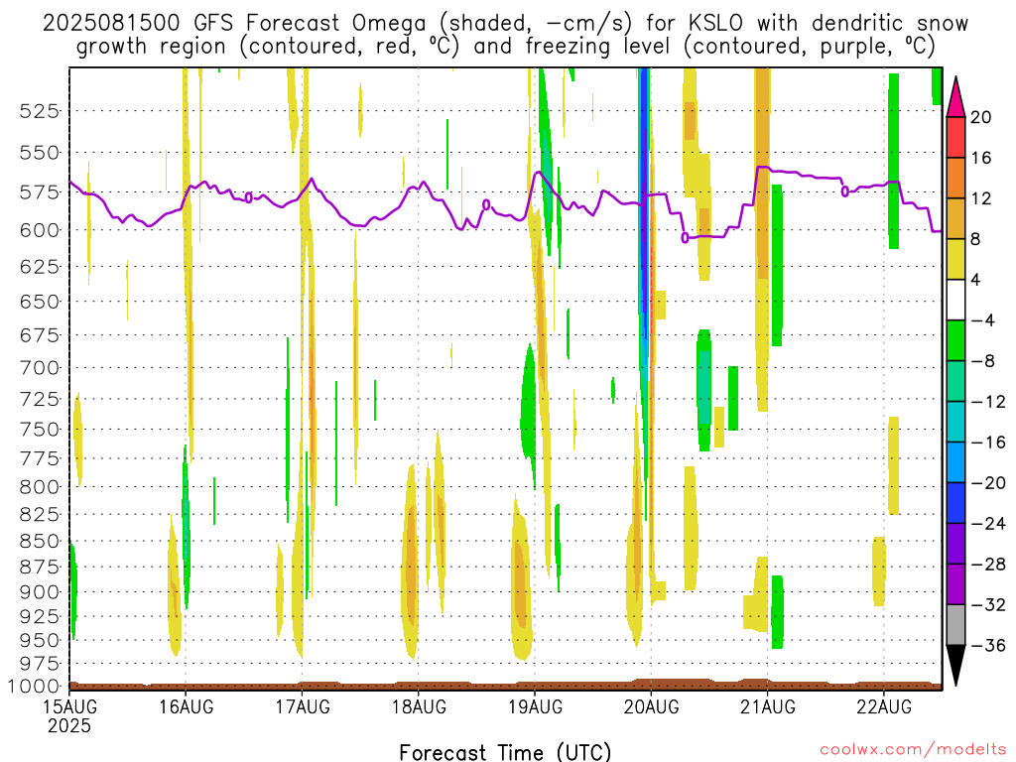The height and width of the screenshot is (762, 1016).
Task: Click the 950 pressure level label
Action: (39, 640)
